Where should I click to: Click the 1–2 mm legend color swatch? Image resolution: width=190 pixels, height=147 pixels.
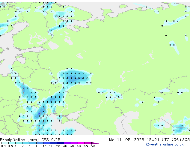[19, 143]
